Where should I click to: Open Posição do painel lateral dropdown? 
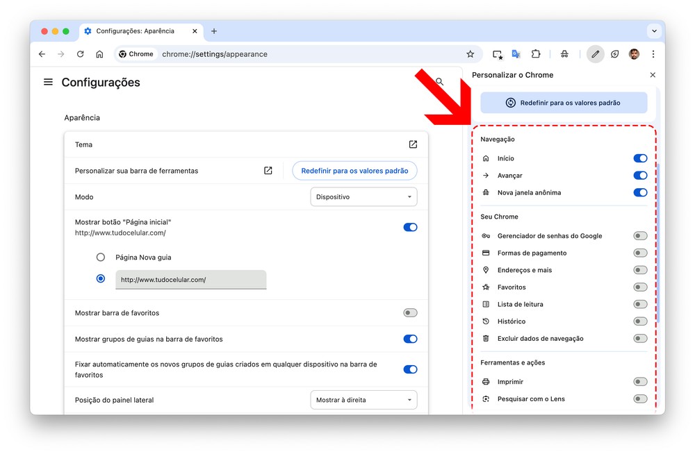tap(363, 400)
